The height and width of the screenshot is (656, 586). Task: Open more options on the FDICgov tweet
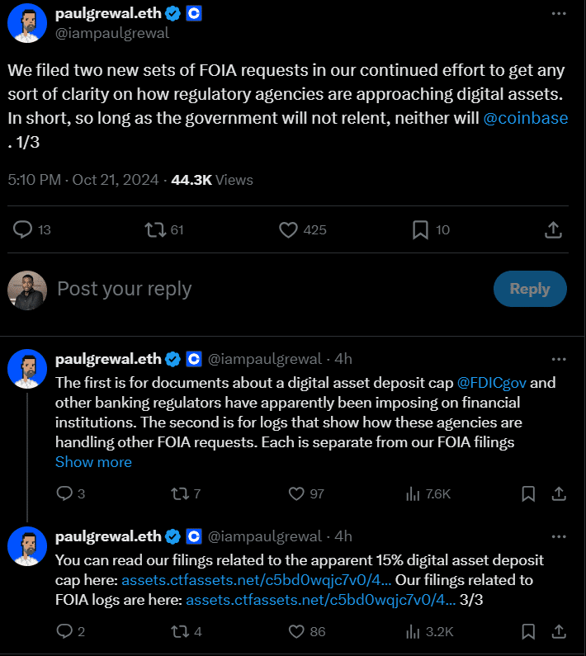(559, 359)
